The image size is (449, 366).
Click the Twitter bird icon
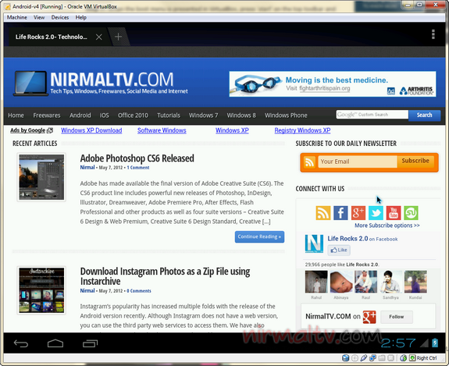[x=376, y=213]
